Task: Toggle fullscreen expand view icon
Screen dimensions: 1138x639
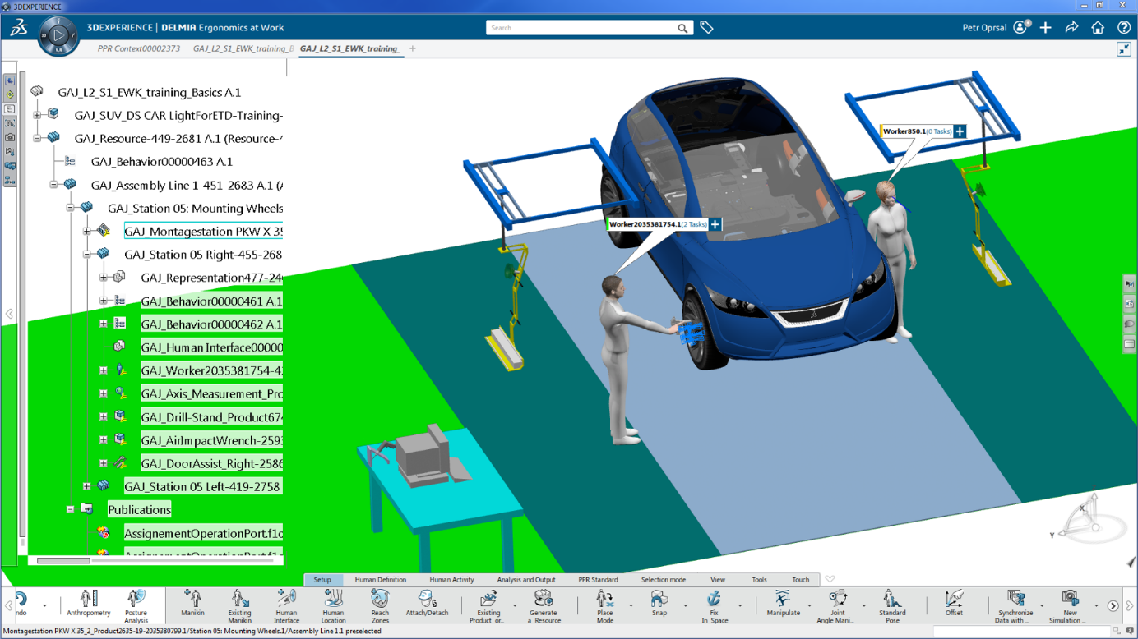Action: [1124, 50]
